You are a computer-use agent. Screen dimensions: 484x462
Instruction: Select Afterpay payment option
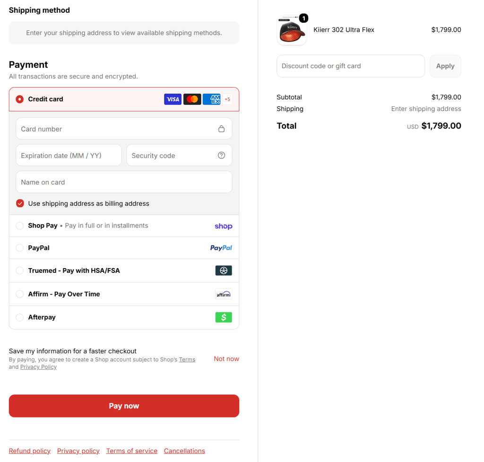(x=124, y=317)
